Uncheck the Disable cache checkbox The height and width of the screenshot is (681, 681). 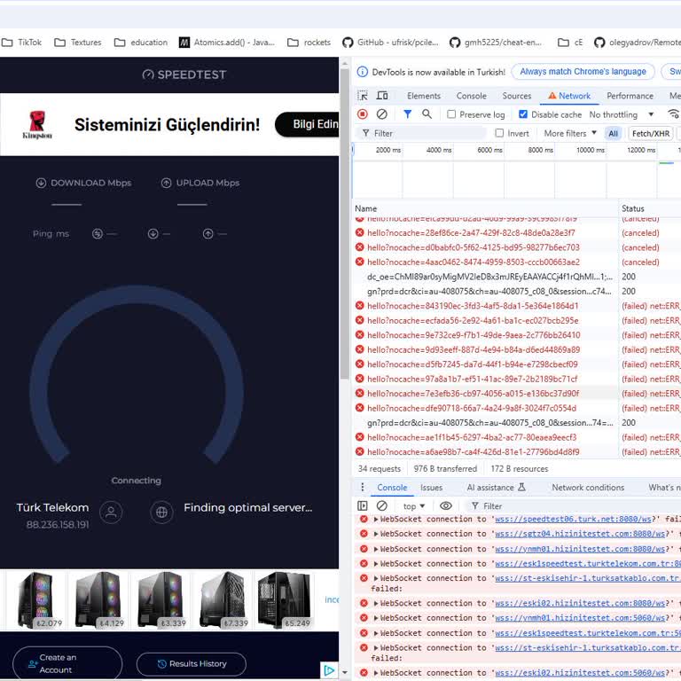(523, 114)
